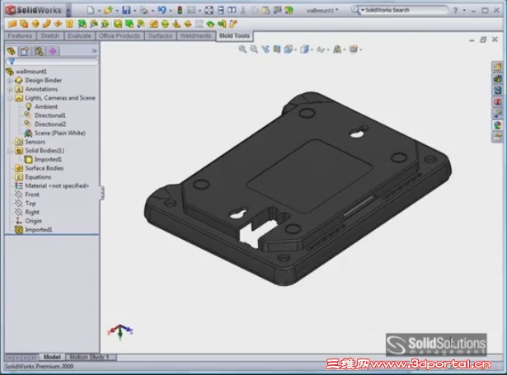Click the Paste clipboard icon
The image size is (507, 375).
click(x=265, y=11)
